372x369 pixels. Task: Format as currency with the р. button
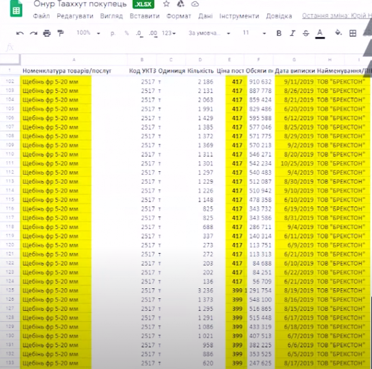tap(113, 33)
